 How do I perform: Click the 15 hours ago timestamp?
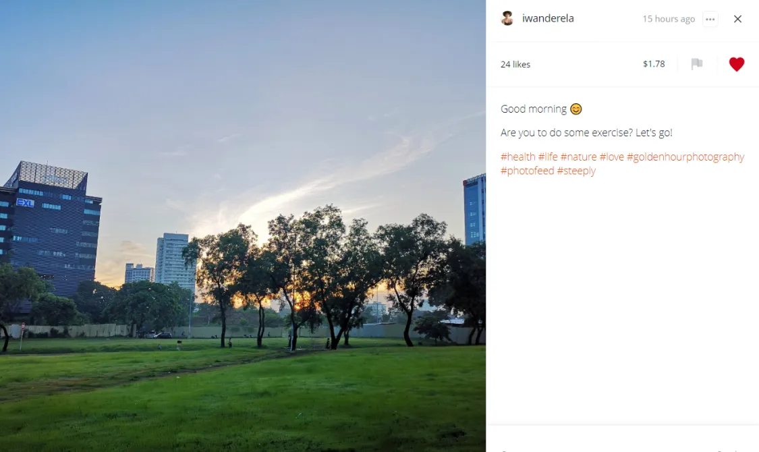click(669, 19)
